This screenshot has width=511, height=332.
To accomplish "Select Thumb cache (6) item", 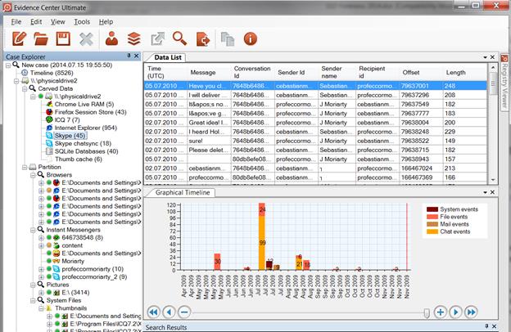I will point(79,159).
